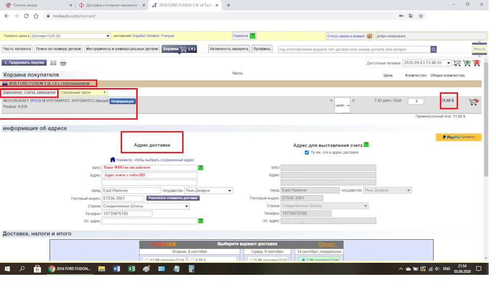Open Microsoft Store from the taskbar
The image size is (496, 292).
(37, 269)
